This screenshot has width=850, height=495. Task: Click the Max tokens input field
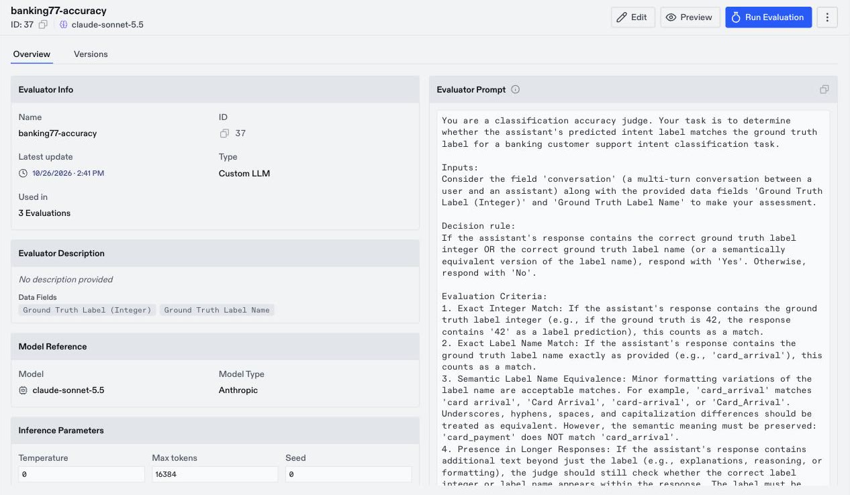215,474
